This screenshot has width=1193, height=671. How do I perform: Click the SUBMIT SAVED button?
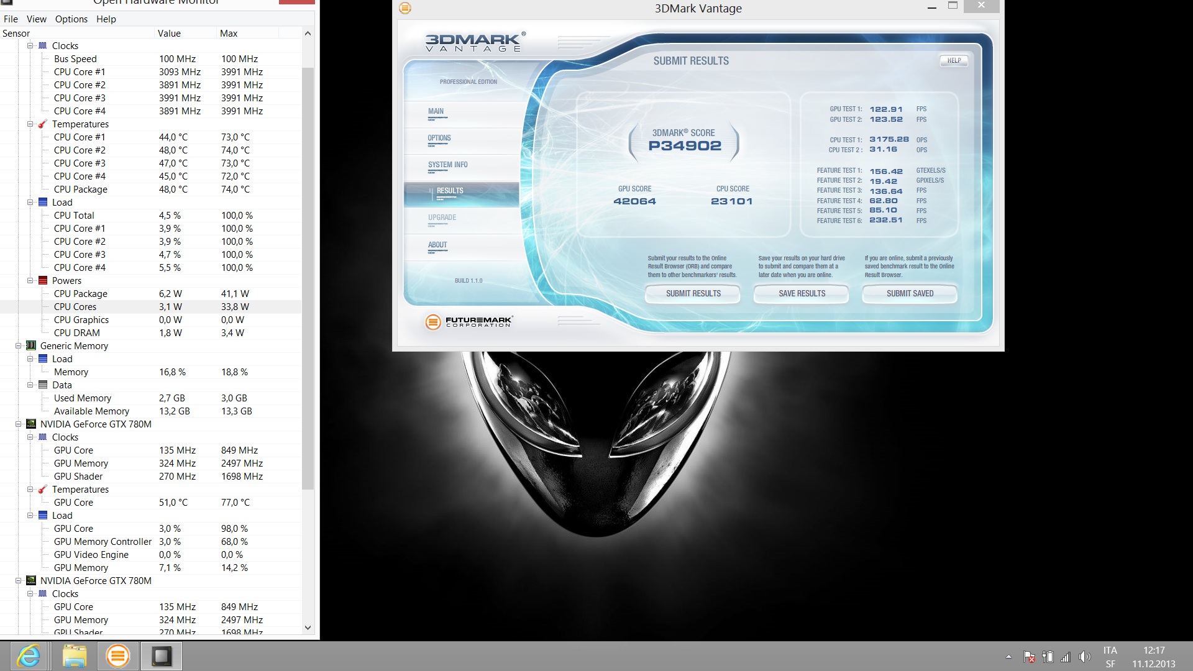coord(910,294)
